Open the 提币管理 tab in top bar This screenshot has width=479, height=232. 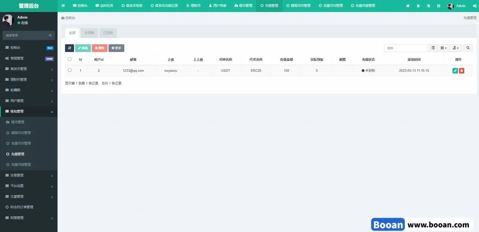[243, 6]
